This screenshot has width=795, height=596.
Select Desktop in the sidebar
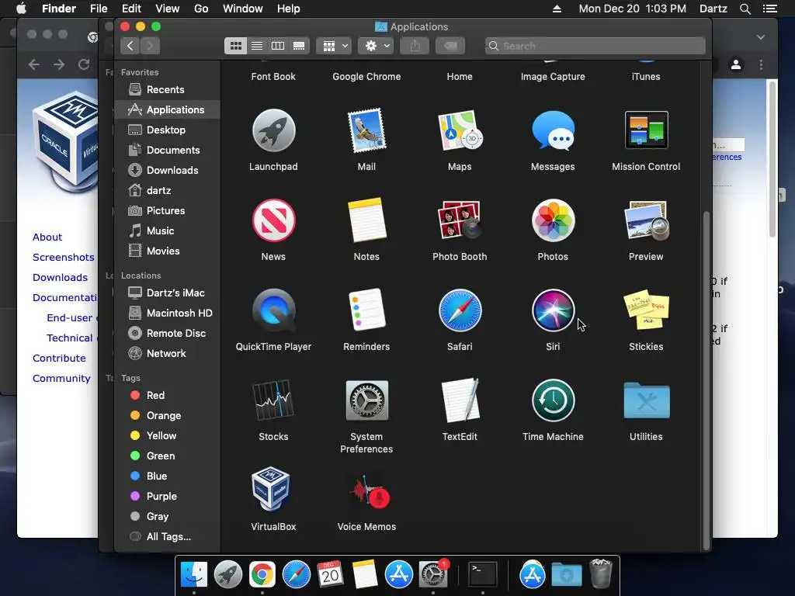point(168,130)
